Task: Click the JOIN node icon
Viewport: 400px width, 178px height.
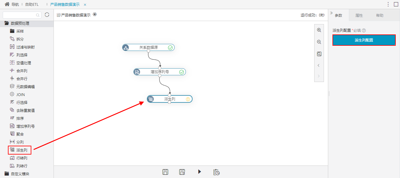Action: pyautogui.click(x=12, y=94)
